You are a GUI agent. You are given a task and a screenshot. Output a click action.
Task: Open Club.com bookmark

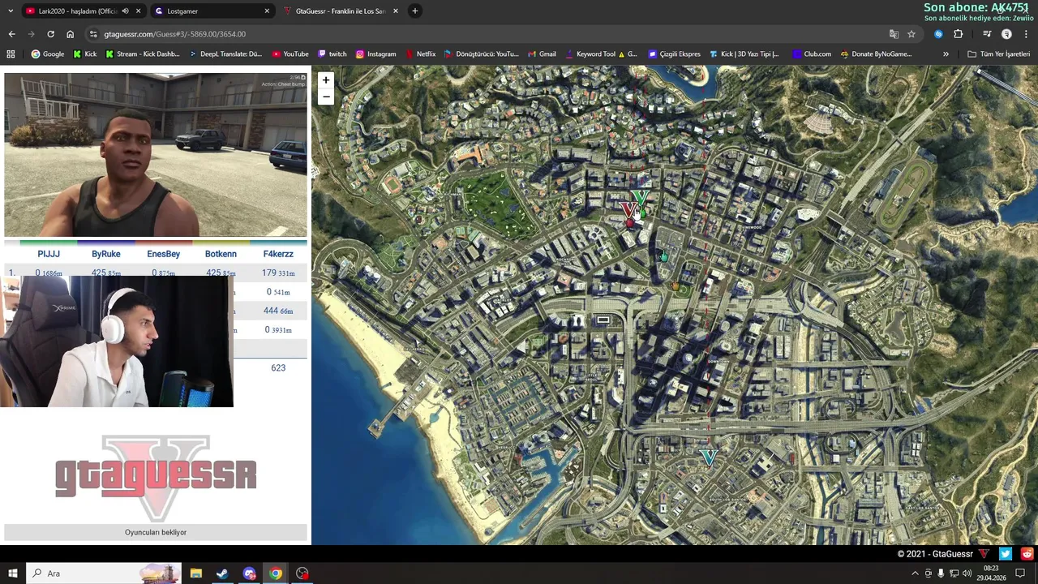point(812,54)
